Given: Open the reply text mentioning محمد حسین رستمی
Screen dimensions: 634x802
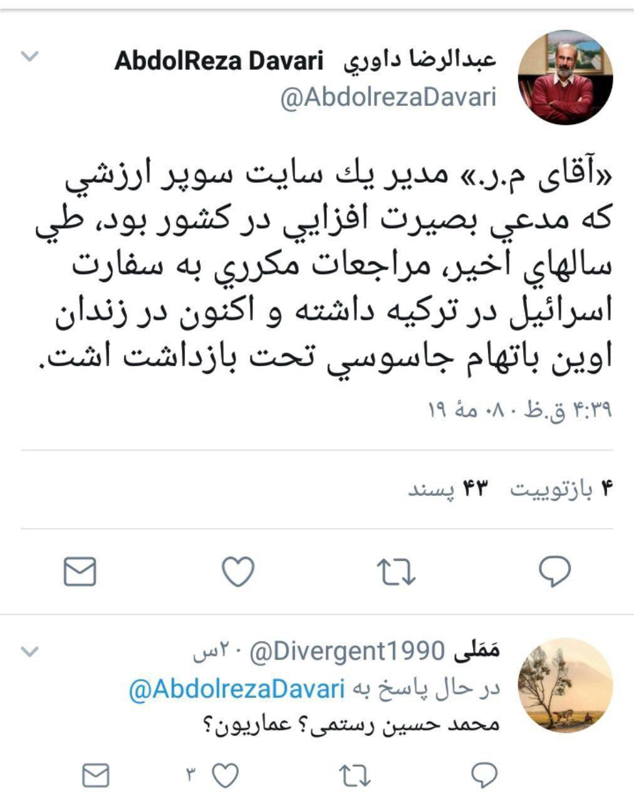Looking at the screenshot, I should coord(351,725).
